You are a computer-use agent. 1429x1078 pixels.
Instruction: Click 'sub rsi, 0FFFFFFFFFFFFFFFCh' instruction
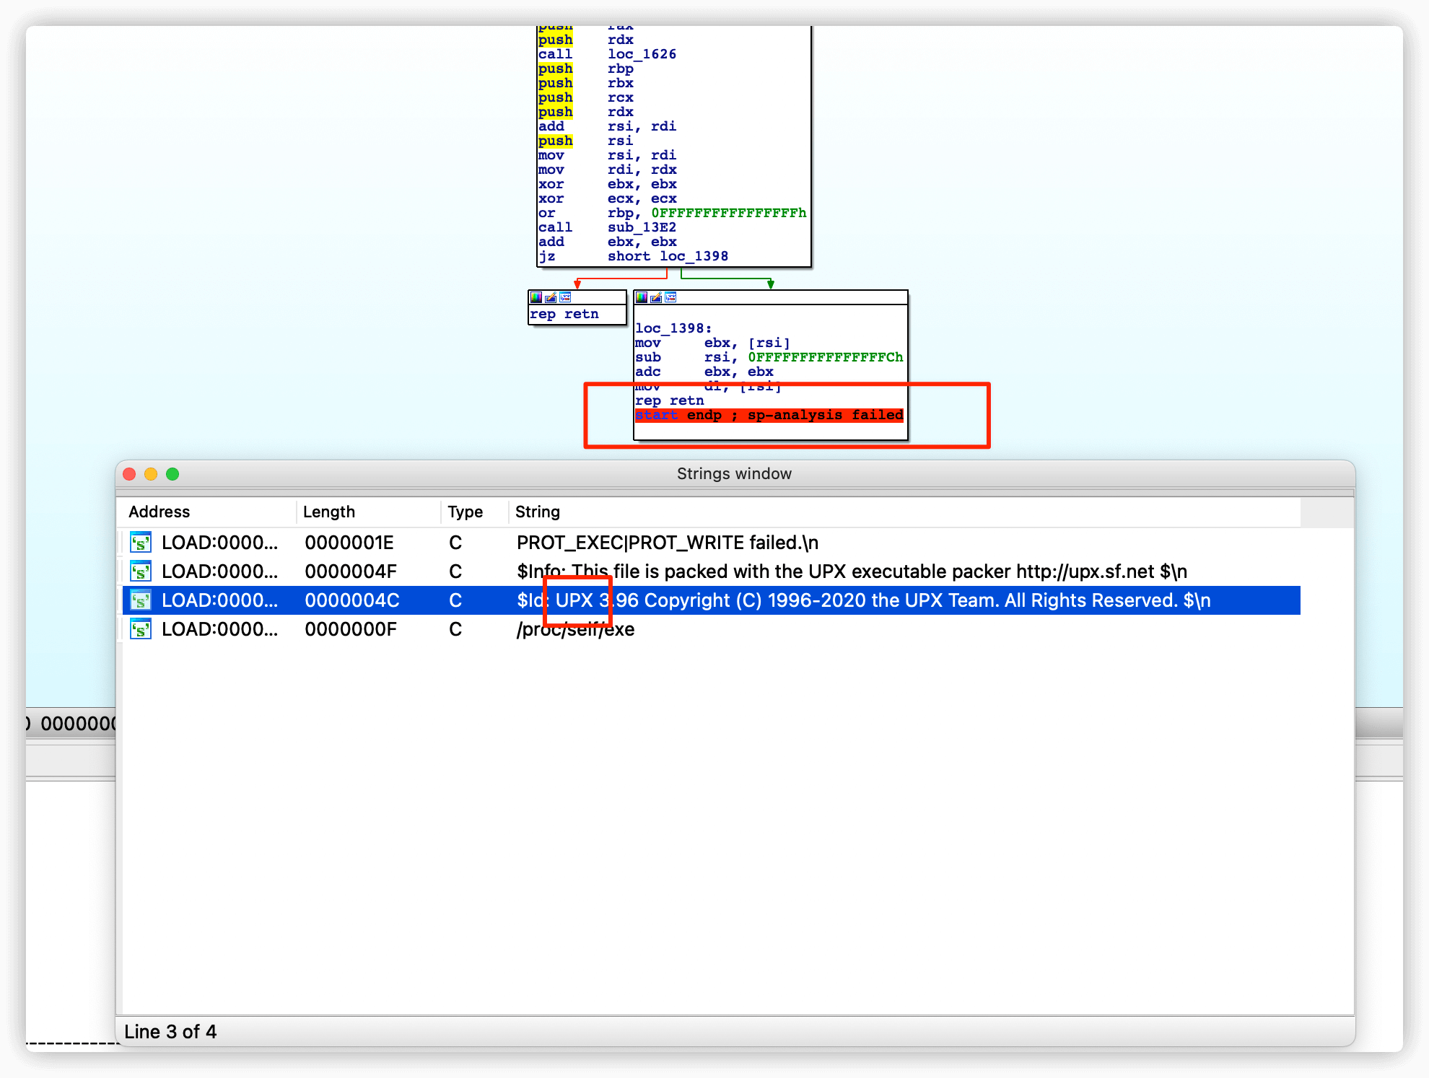coord(769,357)
